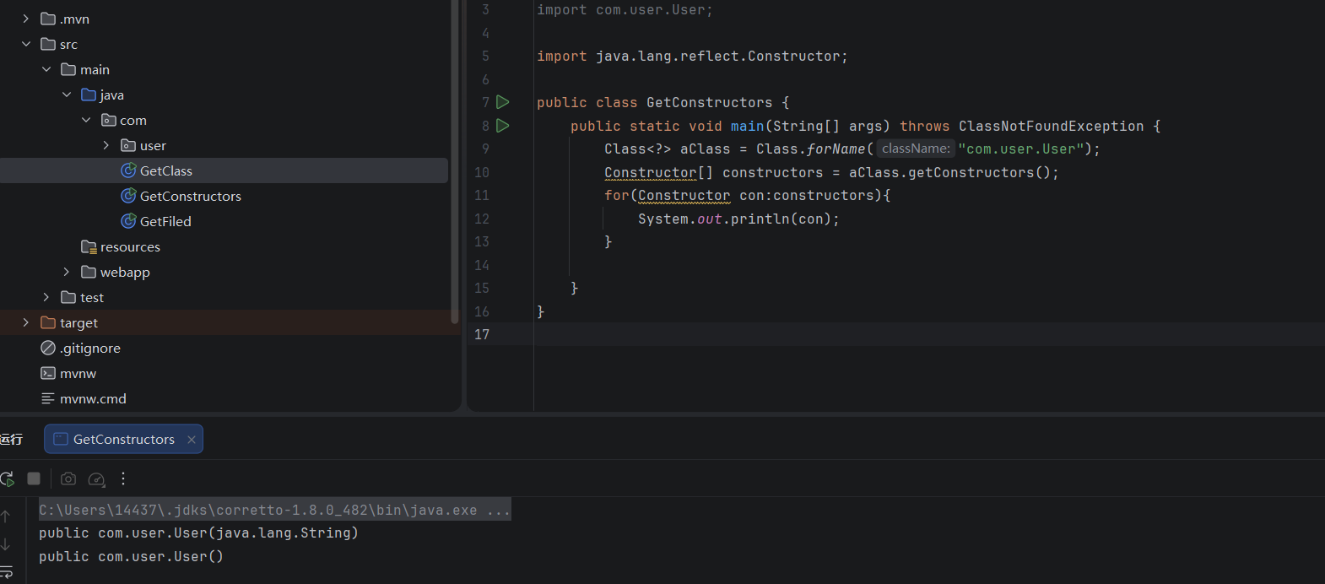
Task: Click the java.exe command line in console
Action: point(275,510)
